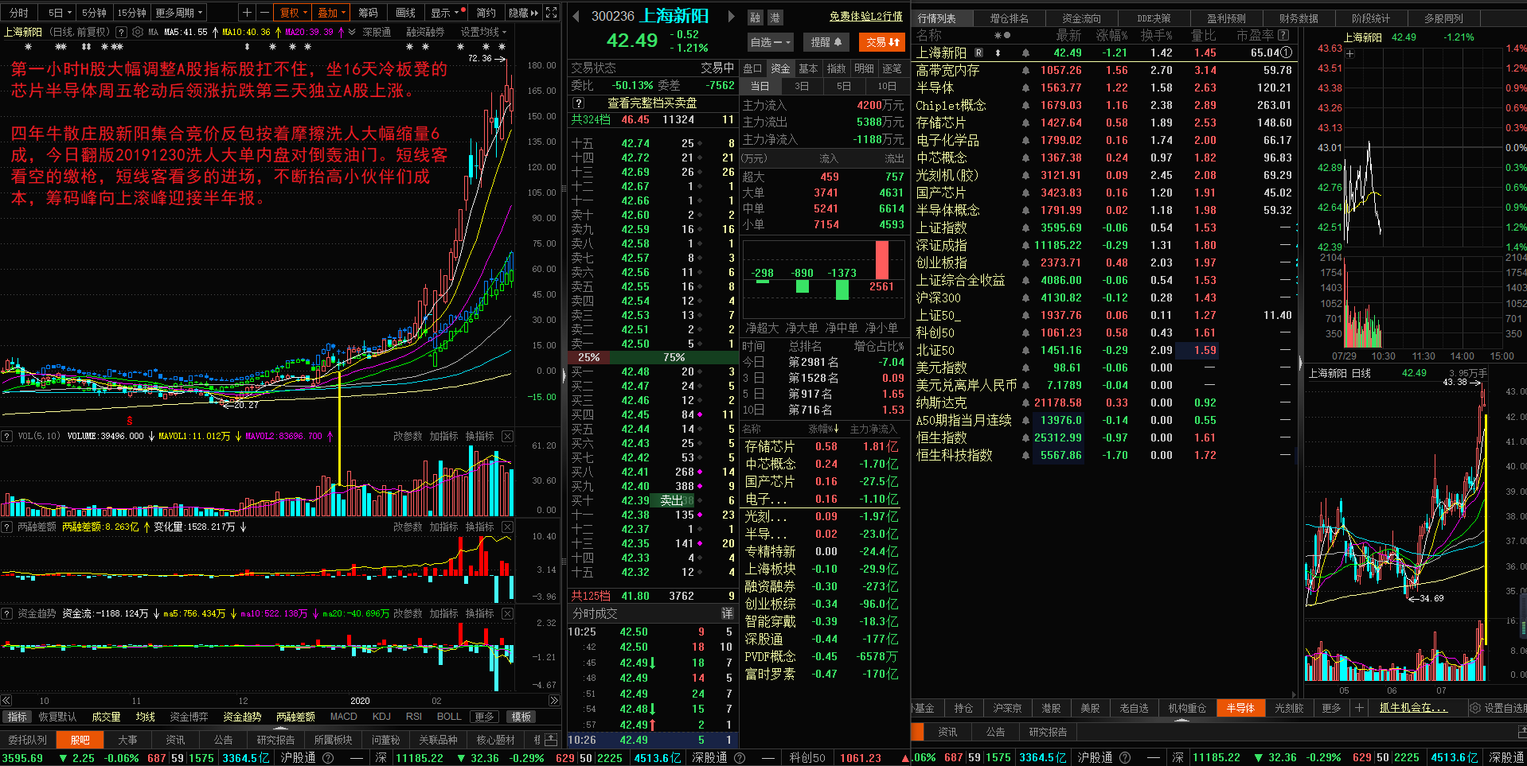Click help icon next to 上海新阳 title
Image resolution: width=1527 pixels, height=766 pixels.
click(121, 33)
